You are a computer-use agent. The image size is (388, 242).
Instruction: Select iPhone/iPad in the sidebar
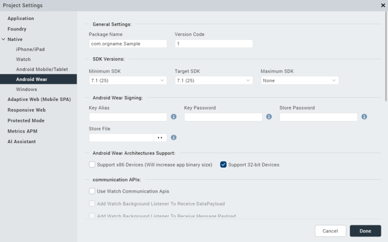[31, 49]
